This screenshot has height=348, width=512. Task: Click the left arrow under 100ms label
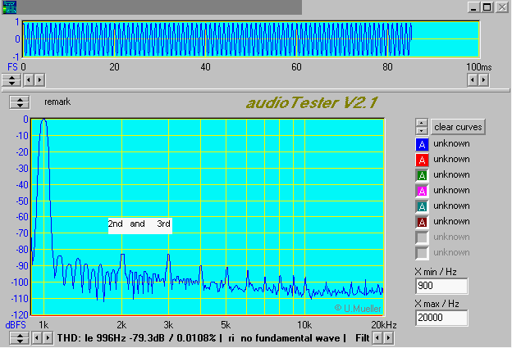tap(473, 79)
